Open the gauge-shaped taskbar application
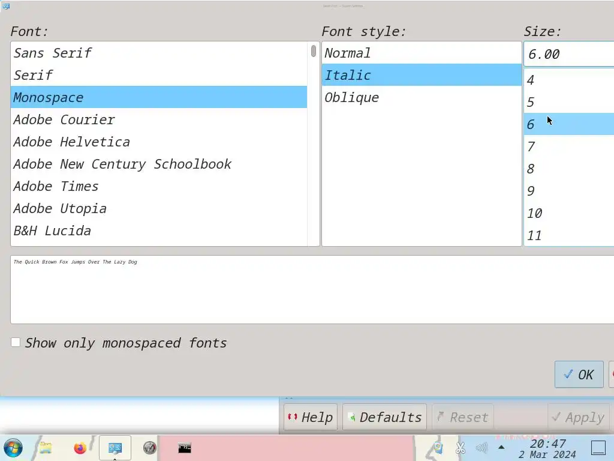Image resolution: width=614 pixels, height=461 pixels. 149,448
